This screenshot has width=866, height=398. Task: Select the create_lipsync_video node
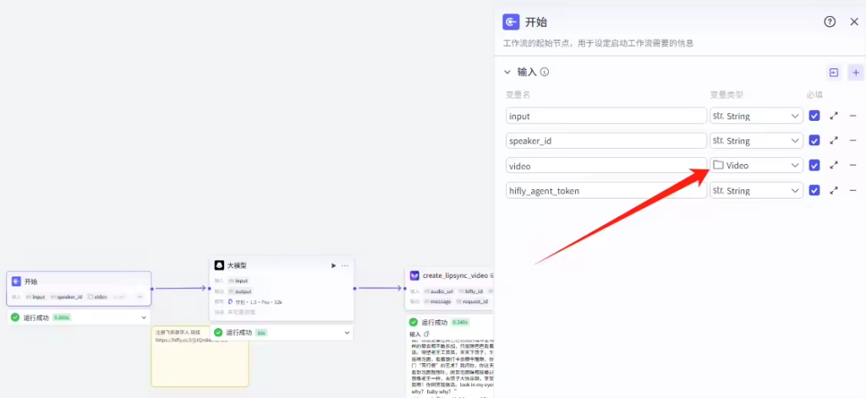click(x=450, y=275)
